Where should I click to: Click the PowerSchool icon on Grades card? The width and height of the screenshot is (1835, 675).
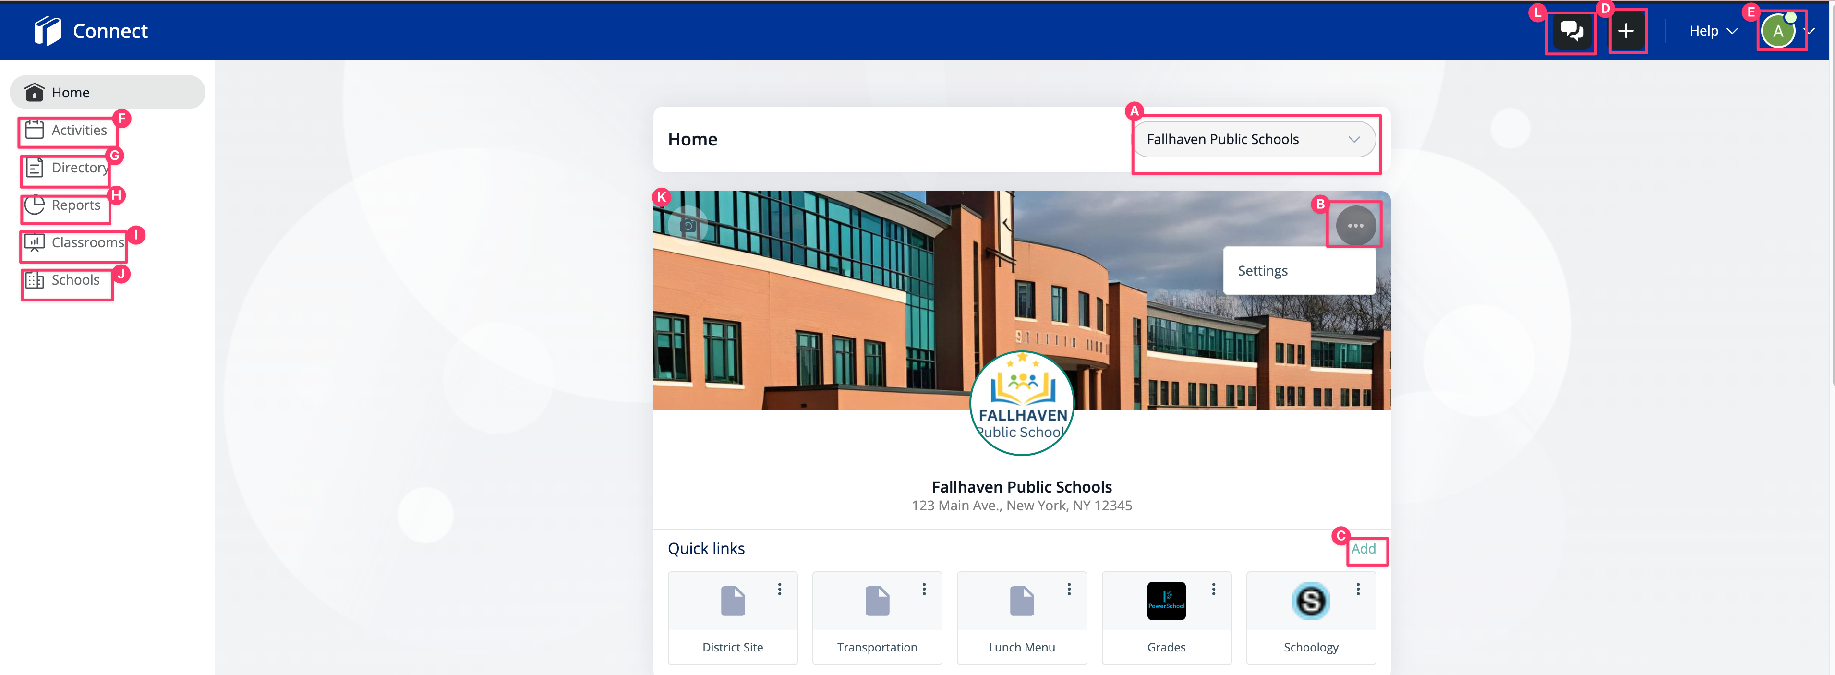point(1166,601)
